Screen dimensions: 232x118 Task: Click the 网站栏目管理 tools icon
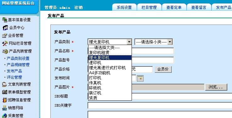click(5, 43)
